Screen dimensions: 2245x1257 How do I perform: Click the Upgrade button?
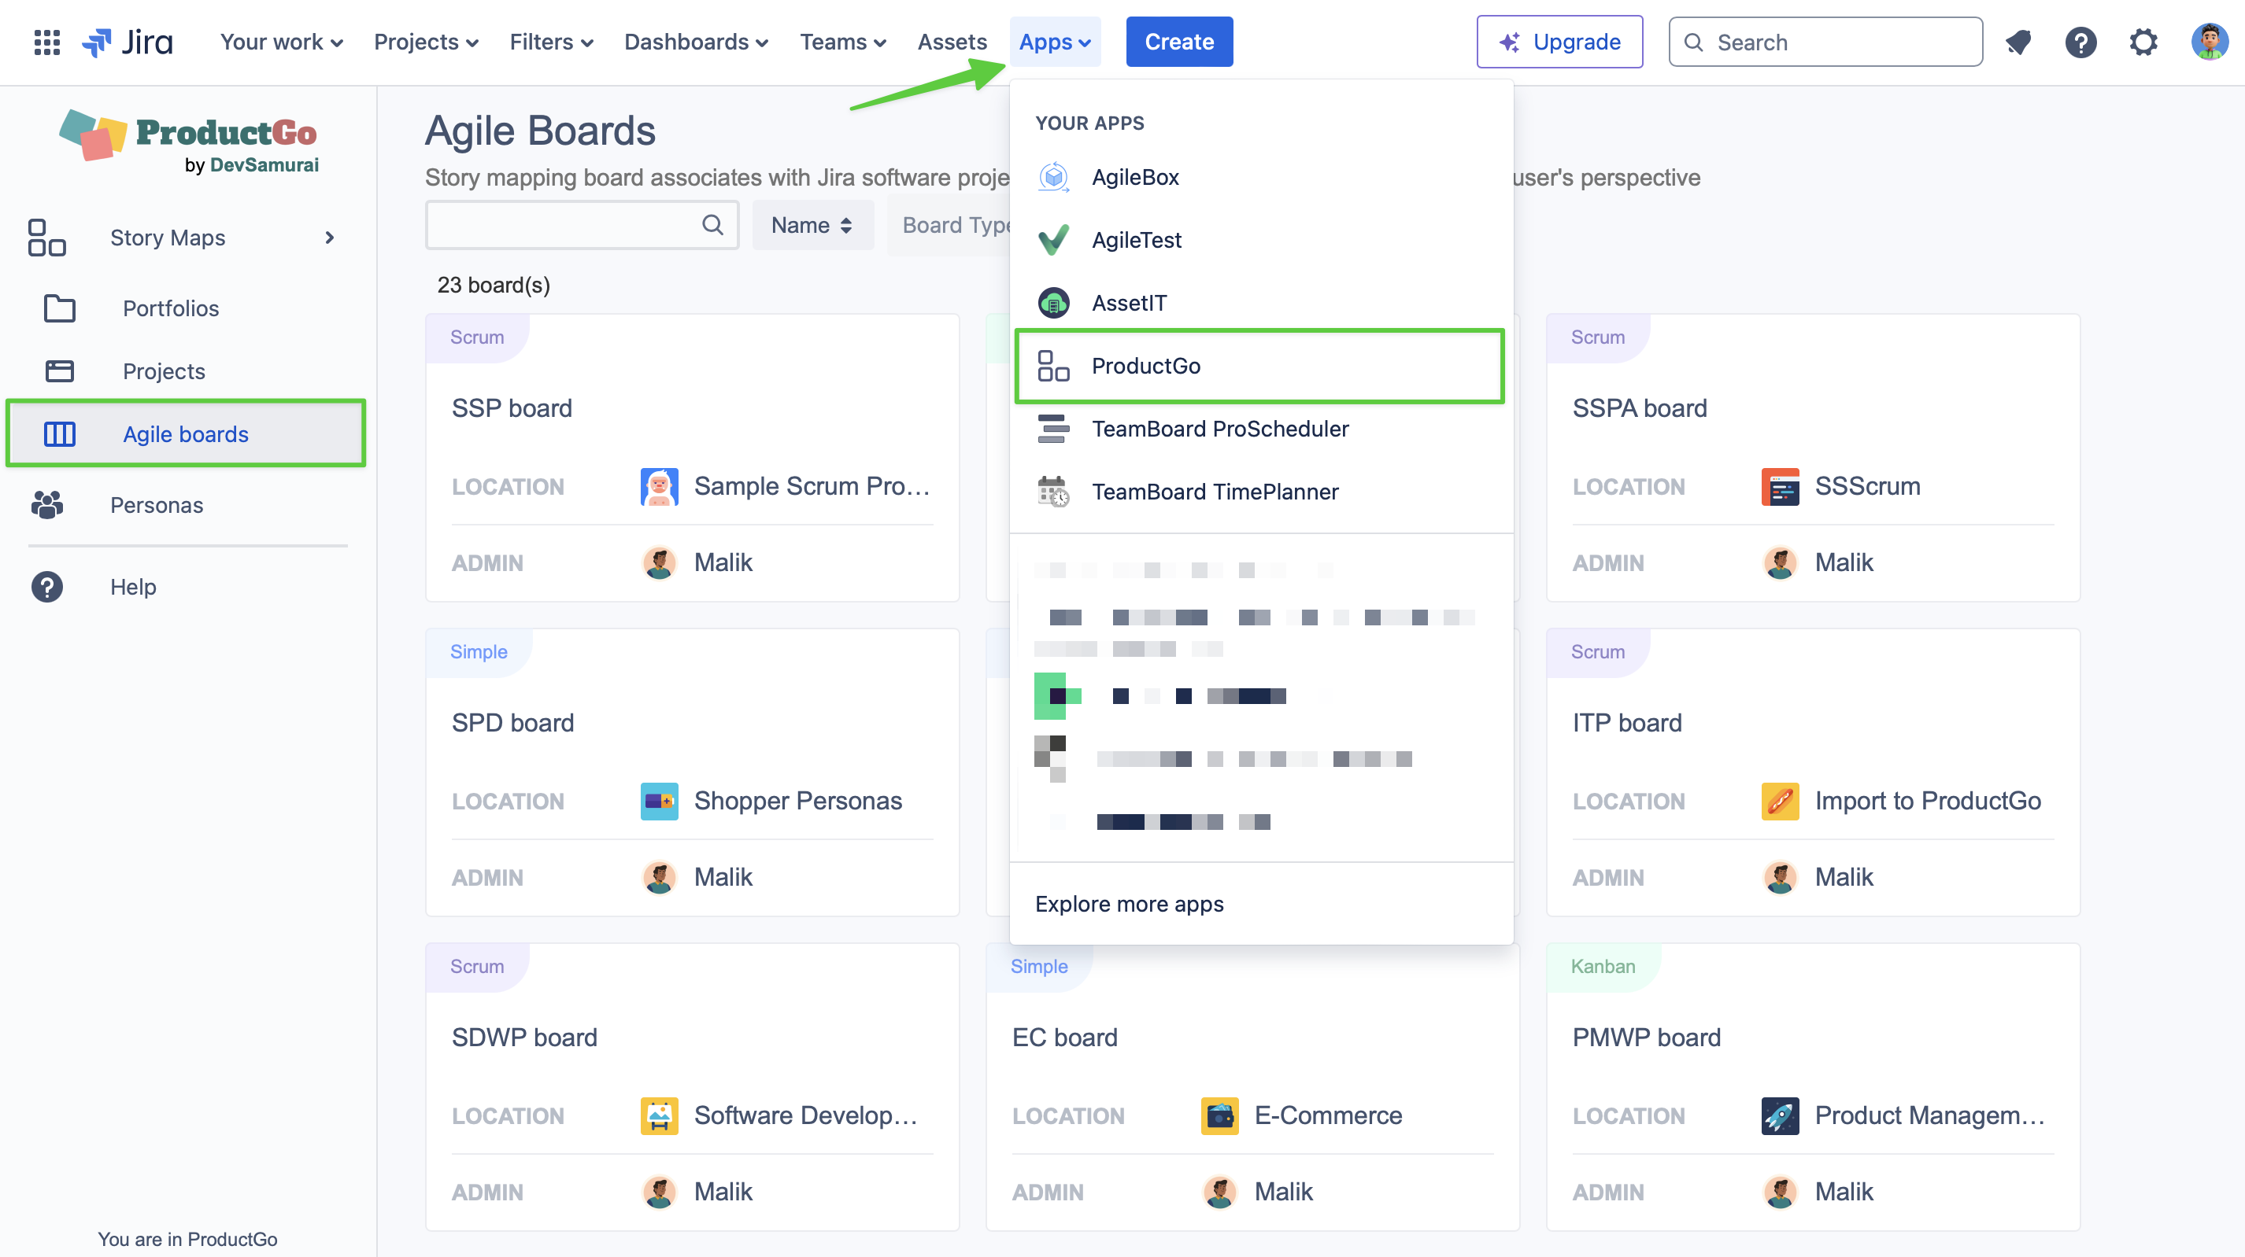click(1559, 42)
